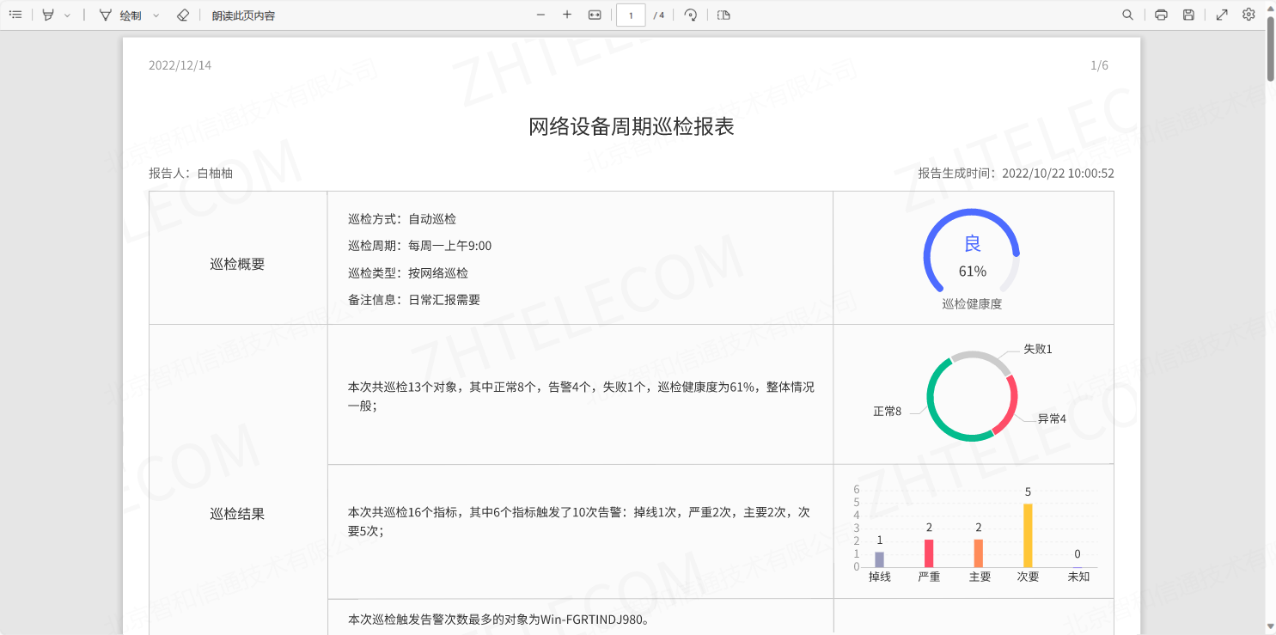Click the scrollbar down arrow

click(x=1270, y=628)
